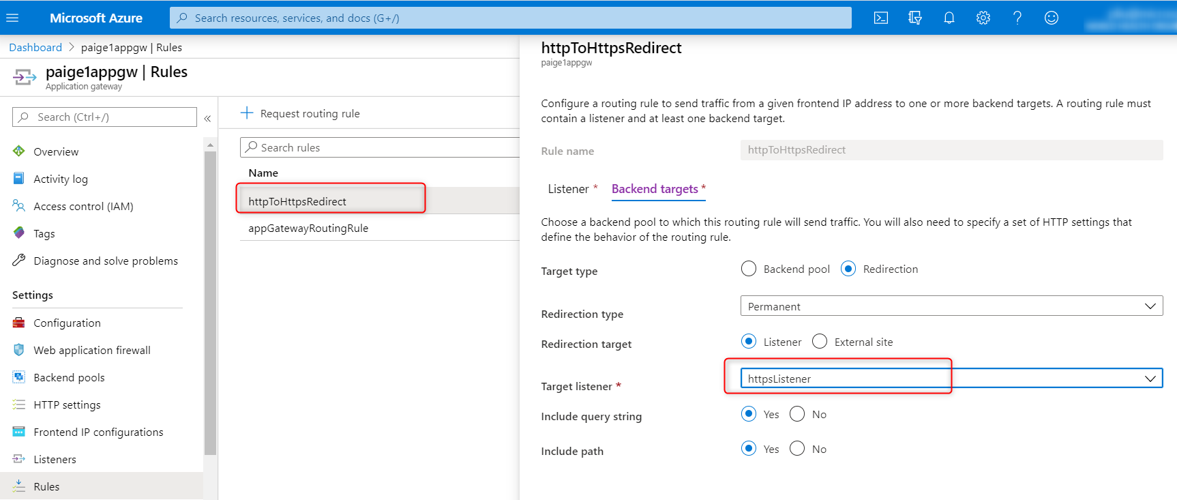Choose Listener as redirection target

pos(749,341)
